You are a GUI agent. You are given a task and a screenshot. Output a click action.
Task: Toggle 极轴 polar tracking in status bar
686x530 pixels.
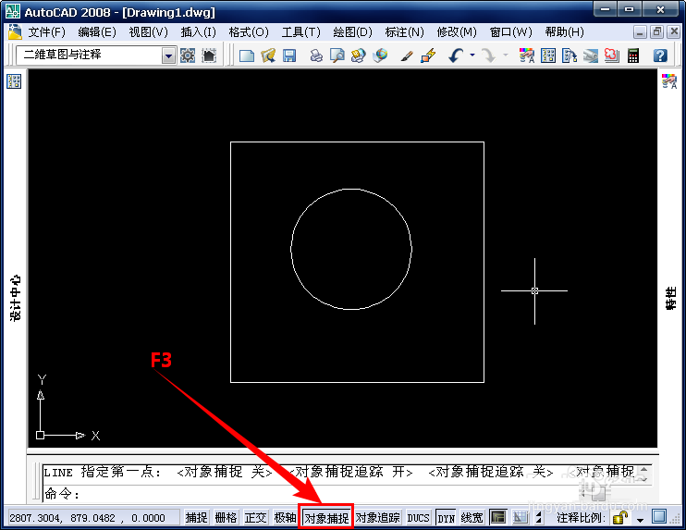click(286, 518)
